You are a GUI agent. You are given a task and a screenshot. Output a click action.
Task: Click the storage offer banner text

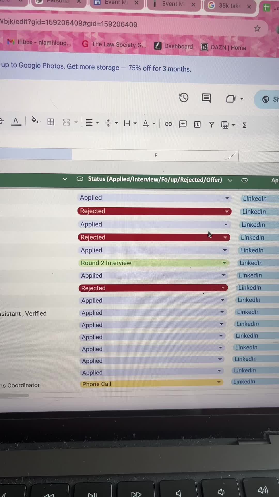pos(96,67)
